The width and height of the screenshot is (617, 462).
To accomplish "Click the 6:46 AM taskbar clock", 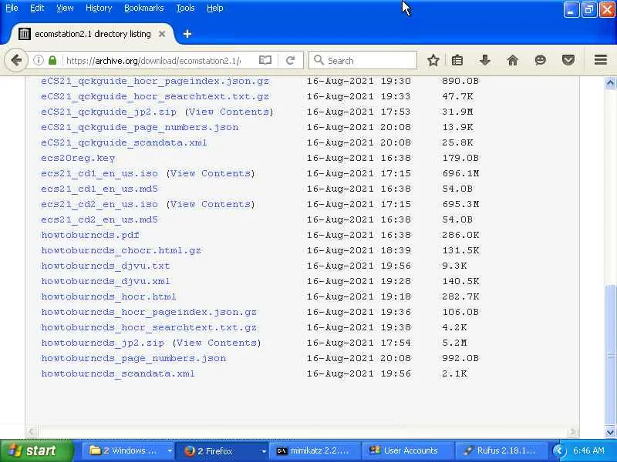I will coord(588,451).
